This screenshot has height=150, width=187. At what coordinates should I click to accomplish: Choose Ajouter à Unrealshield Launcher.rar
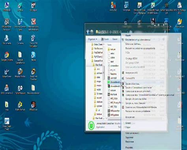pyautogui.click(x=139, y=87)
